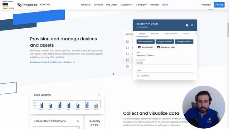Switch to the Attributes tab
The width and height of the screenshot is (229, 129).
coord(155,34)
